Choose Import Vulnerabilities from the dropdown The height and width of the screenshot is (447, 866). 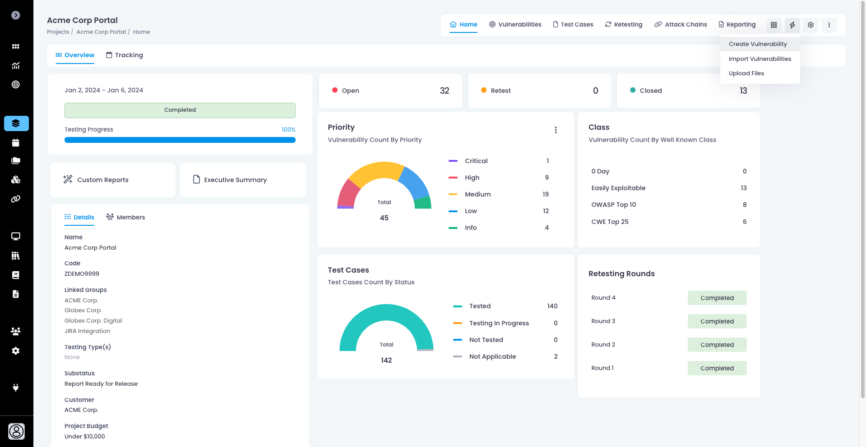[x=759, y=59]
